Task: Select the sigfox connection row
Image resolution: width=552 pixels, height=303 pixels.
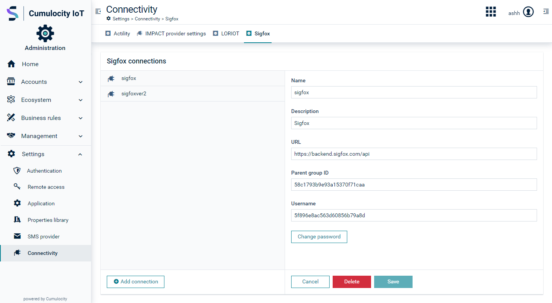Action: coord(192,78)
